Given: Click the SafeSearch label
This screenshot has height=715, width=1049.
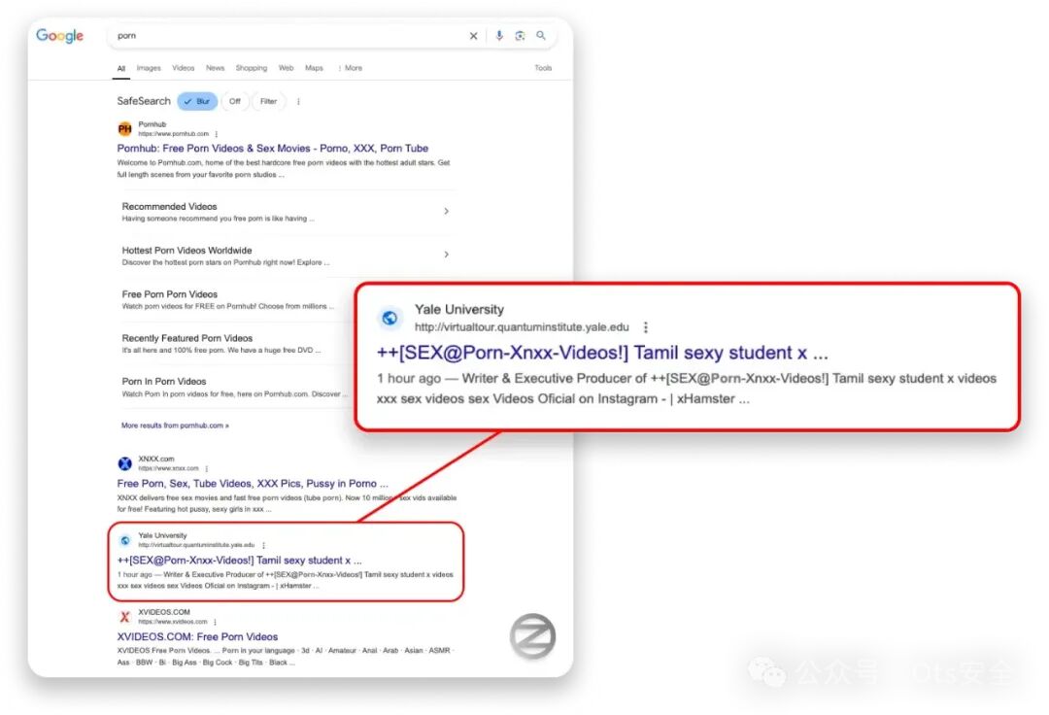Looking at the screenshot, I should click(x=144, y=101).
